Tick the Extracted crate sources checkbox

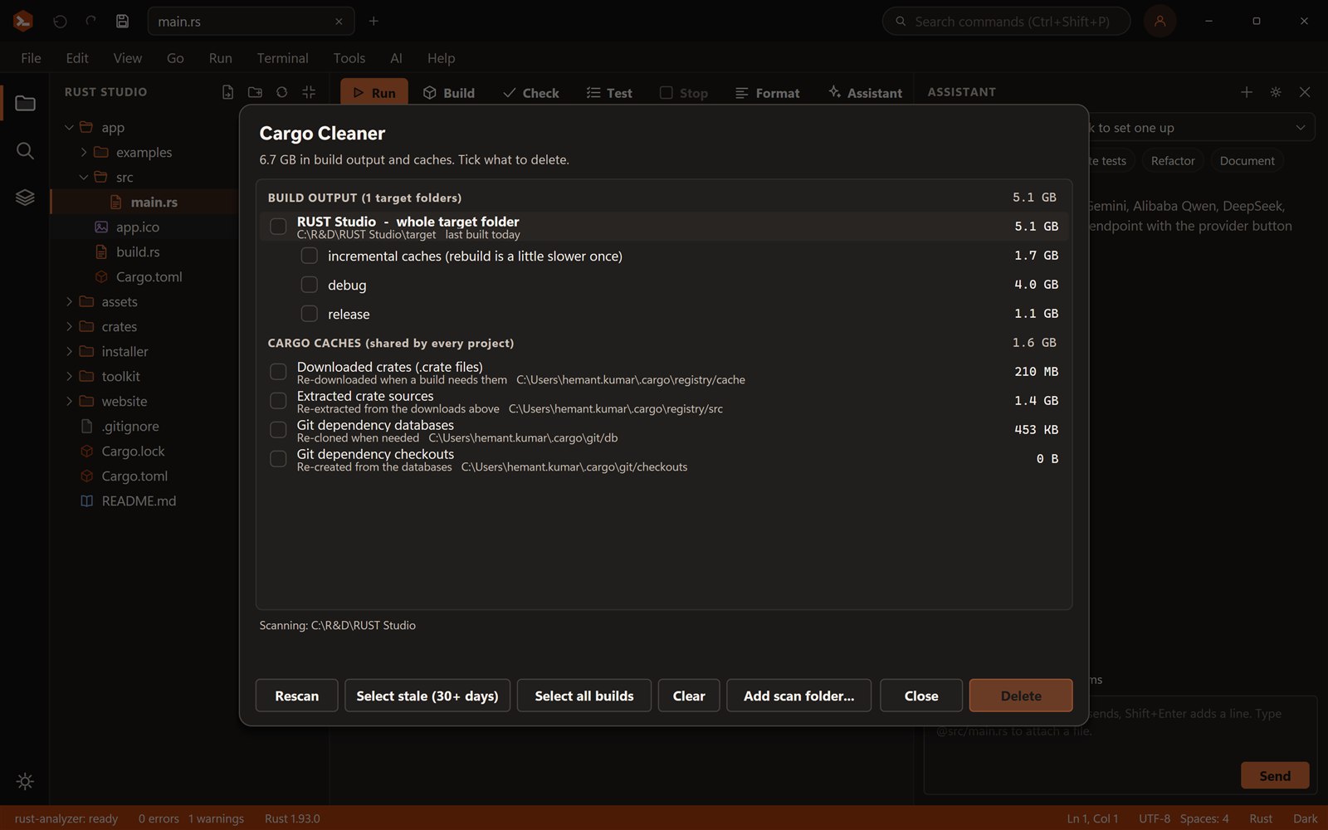pos(278,401)
